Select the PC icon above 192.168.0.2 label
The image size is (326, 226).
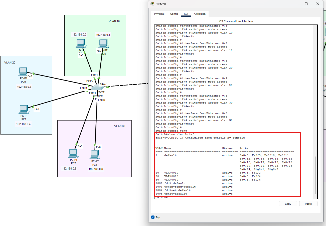tap(81, 43)
